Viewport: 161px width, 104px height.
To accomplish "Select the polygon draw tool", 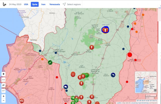I will [x=4, y=74].
